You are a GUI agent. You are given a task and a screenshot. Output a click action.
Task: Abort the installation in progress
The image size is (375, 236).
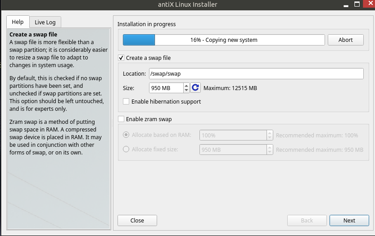pos(345,40)
